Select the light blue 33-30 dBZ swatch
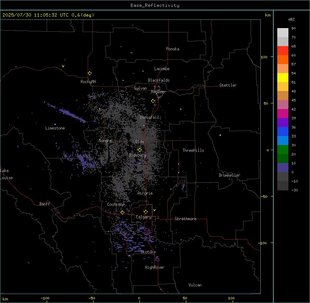 tap(283, 141)
